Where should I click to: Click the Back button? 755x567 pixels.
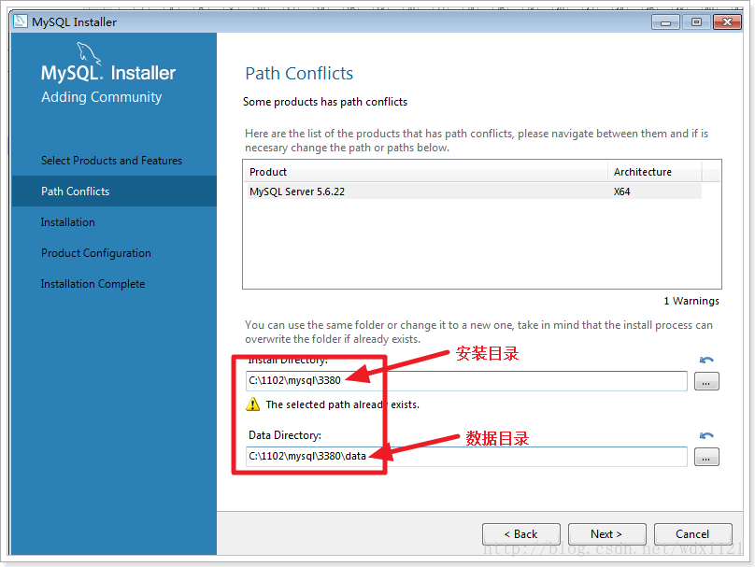[x=521, y=533]
